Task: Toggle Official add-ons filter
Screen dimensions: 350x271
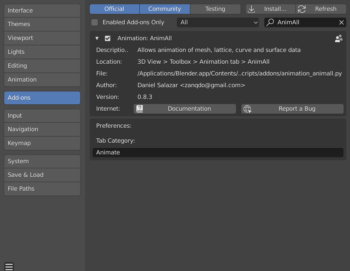Action: coord(115,9)
